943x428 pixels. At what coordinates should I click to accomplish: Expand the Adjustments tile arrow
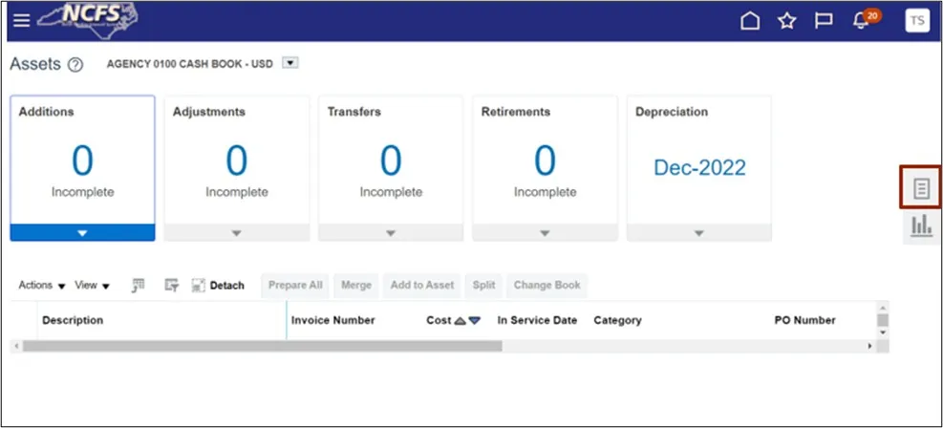(237, 233)
